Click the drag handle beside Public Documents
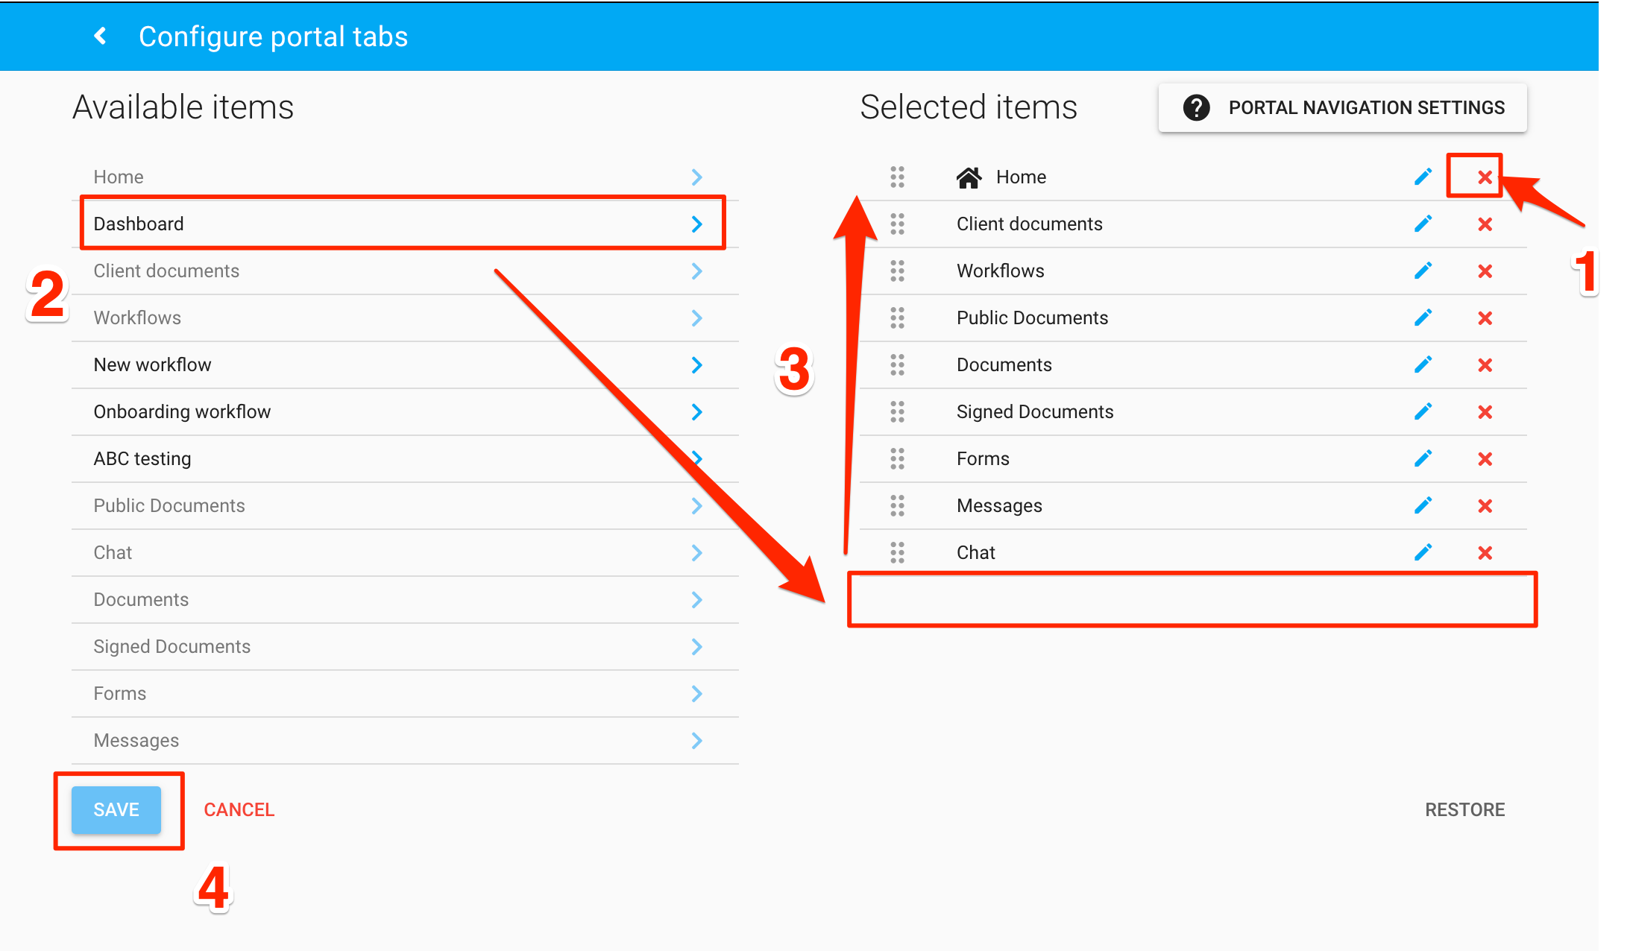The image size is (1627, 951). click(x=897, y=318)
